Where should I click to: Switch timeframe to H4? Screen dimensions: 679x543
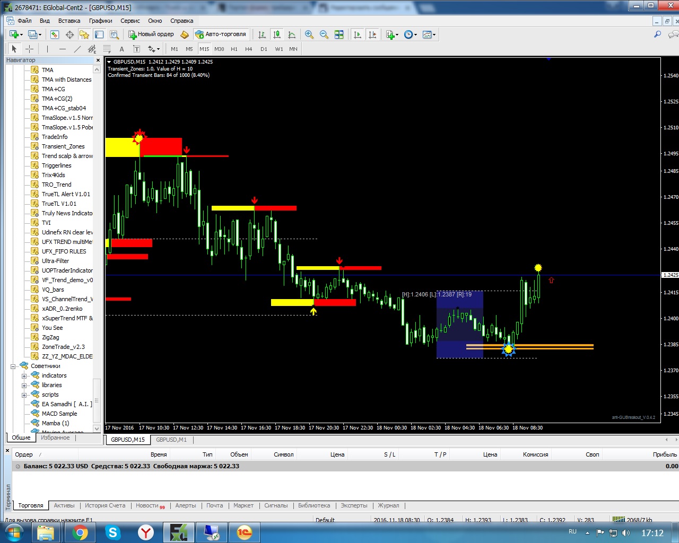tap(249, 49)
